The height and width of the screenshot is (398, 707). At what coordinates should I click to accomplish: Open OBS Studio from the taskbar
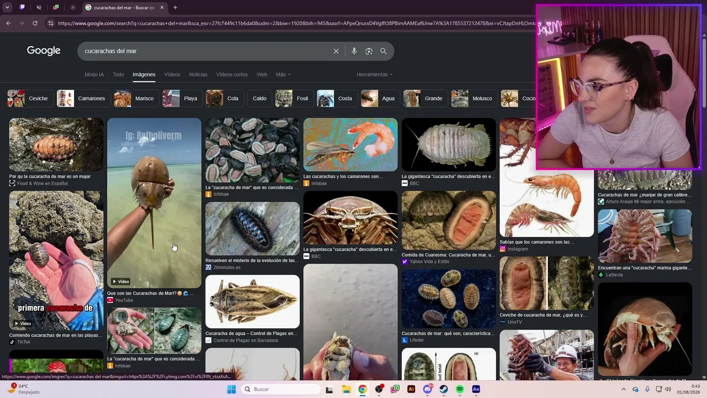pos(379,389)
